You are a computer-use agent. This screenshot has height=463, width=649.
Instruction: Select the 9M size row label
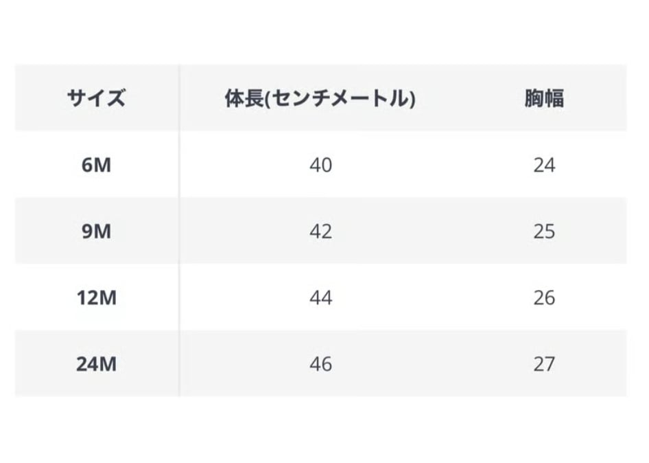[96, 231]
